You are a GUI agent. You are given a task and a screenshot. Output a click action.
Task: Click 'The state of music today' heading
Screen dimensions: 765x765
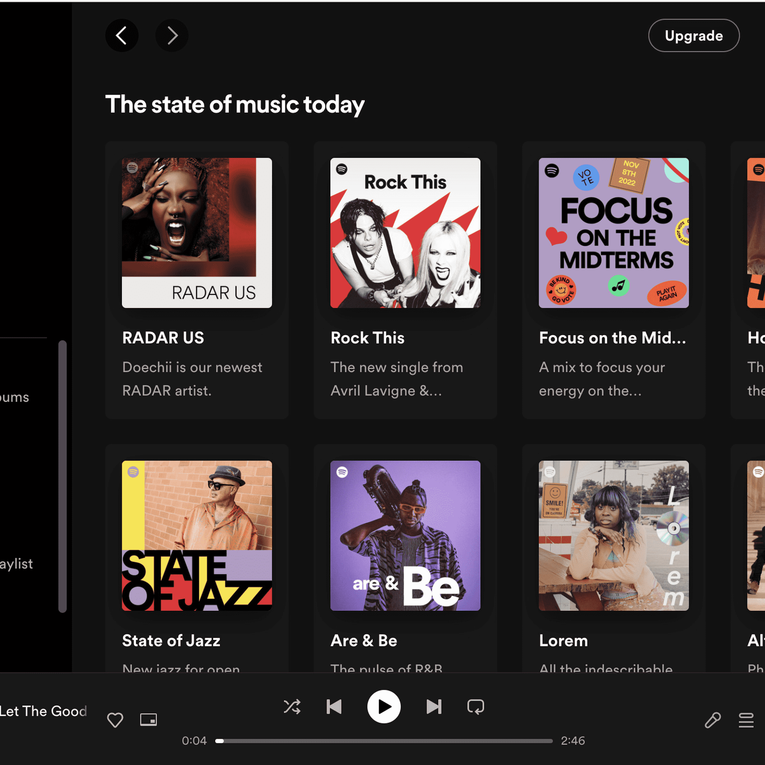pyautogui.click(x=235, y=105)
